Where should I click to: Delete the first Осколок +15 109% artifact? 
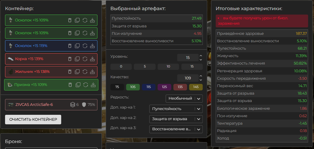(x=70, y=20)
